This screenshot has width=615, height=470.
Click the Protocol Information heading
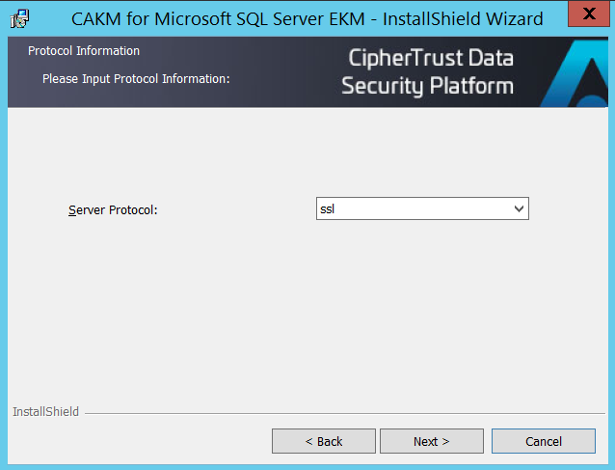84,51
